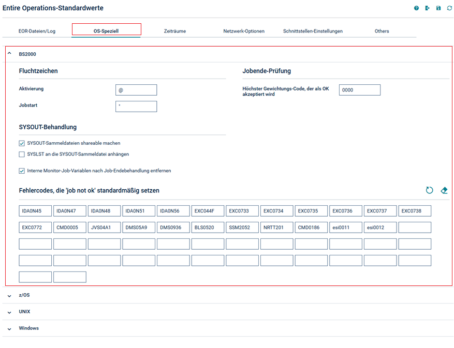454x348 pixels.
Task: Go to the Netzwerk-Optionen tab
Action: (x=244, y=31)
